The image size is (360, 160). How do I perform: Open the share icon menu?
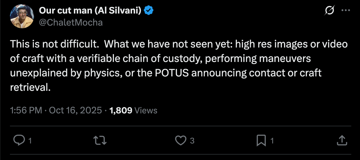(x=341, y=140)
